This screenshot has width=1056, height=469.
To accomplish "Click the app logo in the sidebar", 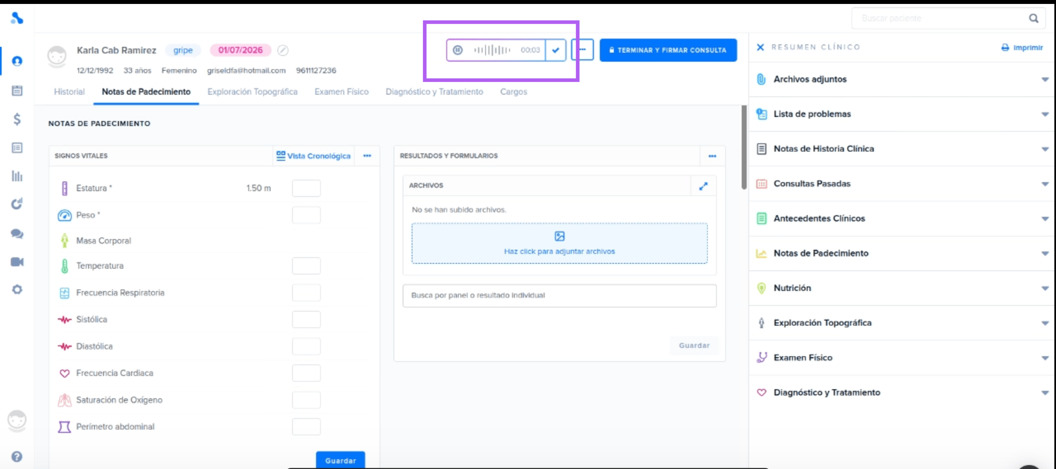I will tap(17, 18).
